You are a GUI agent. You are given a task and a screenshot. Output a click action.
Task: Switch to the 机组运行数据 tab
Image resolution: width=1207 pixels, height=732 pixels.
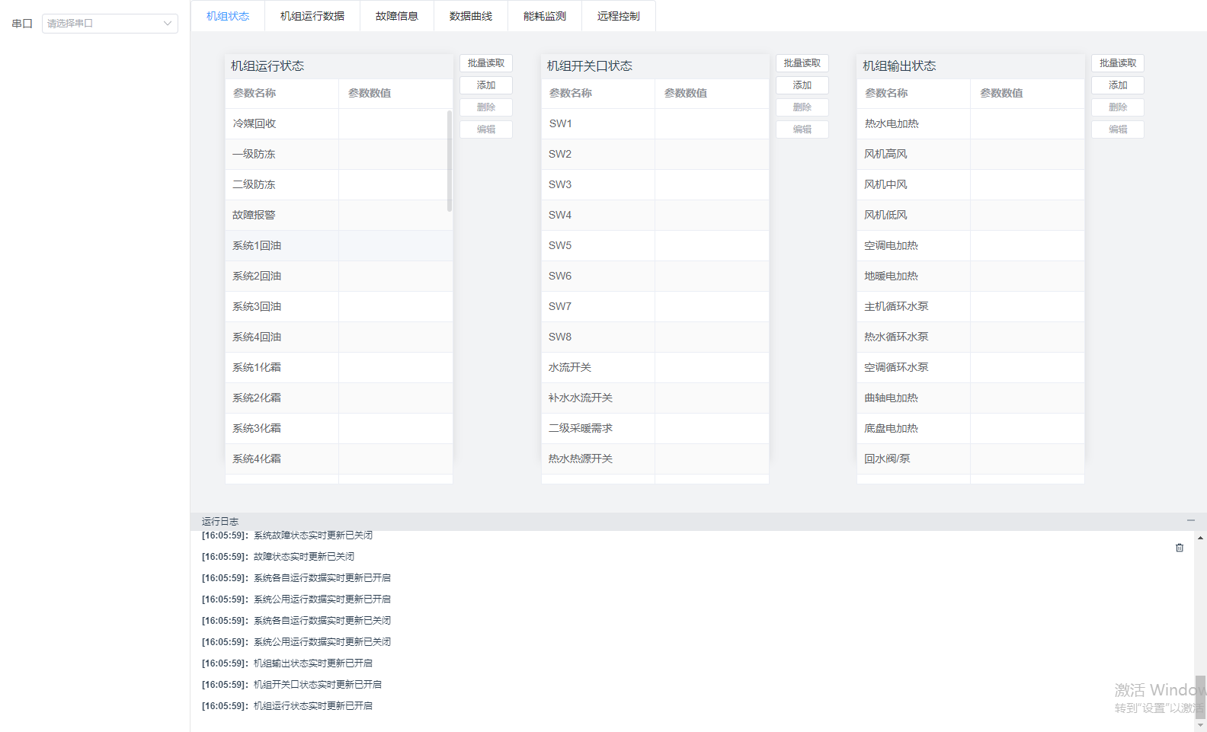(x=312, y=16)
